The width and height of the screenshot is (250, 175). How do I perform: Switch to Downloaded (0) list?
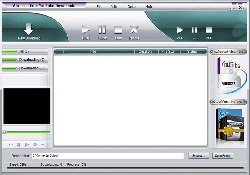[x=25, y=68]
